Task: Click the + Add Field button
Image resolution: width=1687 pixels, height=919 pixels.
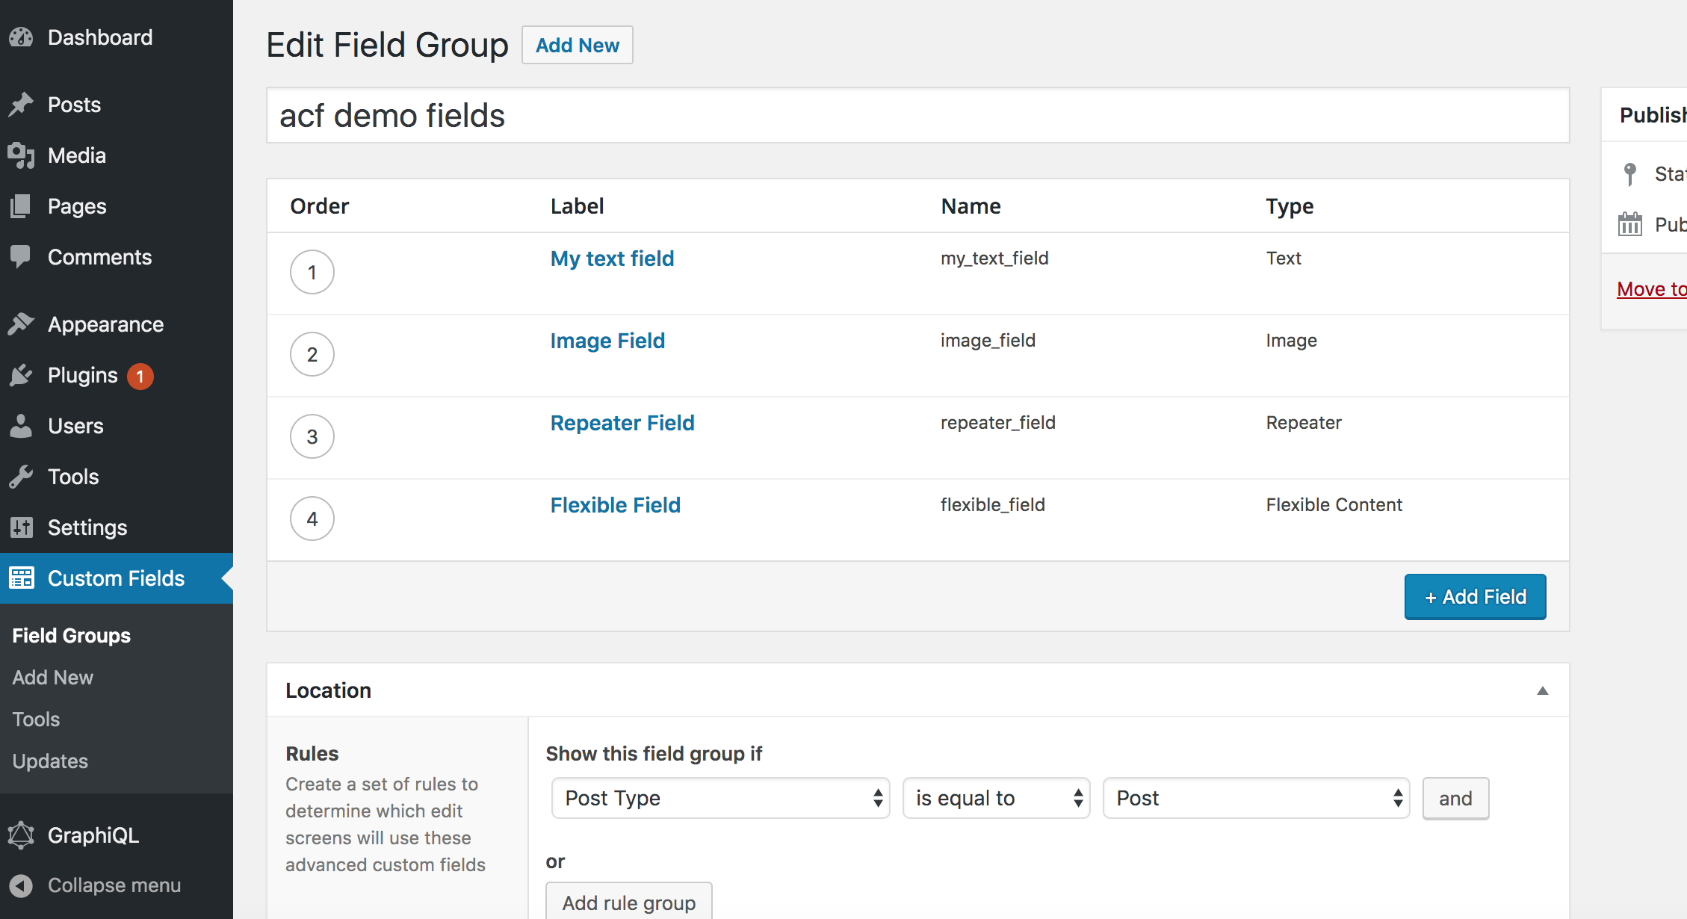Action: point(1475,597)
